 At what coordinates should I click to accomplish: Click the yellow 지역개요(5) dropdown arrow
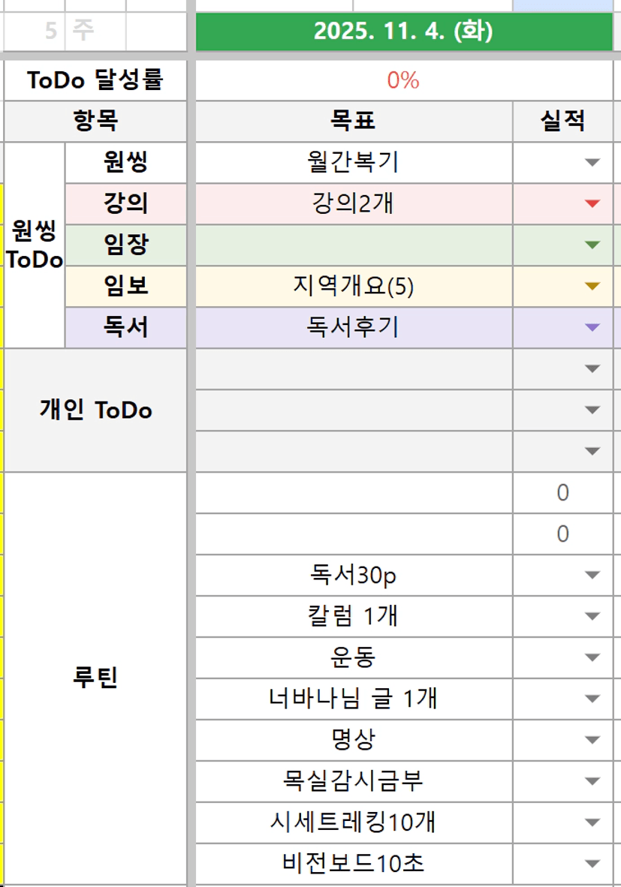(592, 286)
